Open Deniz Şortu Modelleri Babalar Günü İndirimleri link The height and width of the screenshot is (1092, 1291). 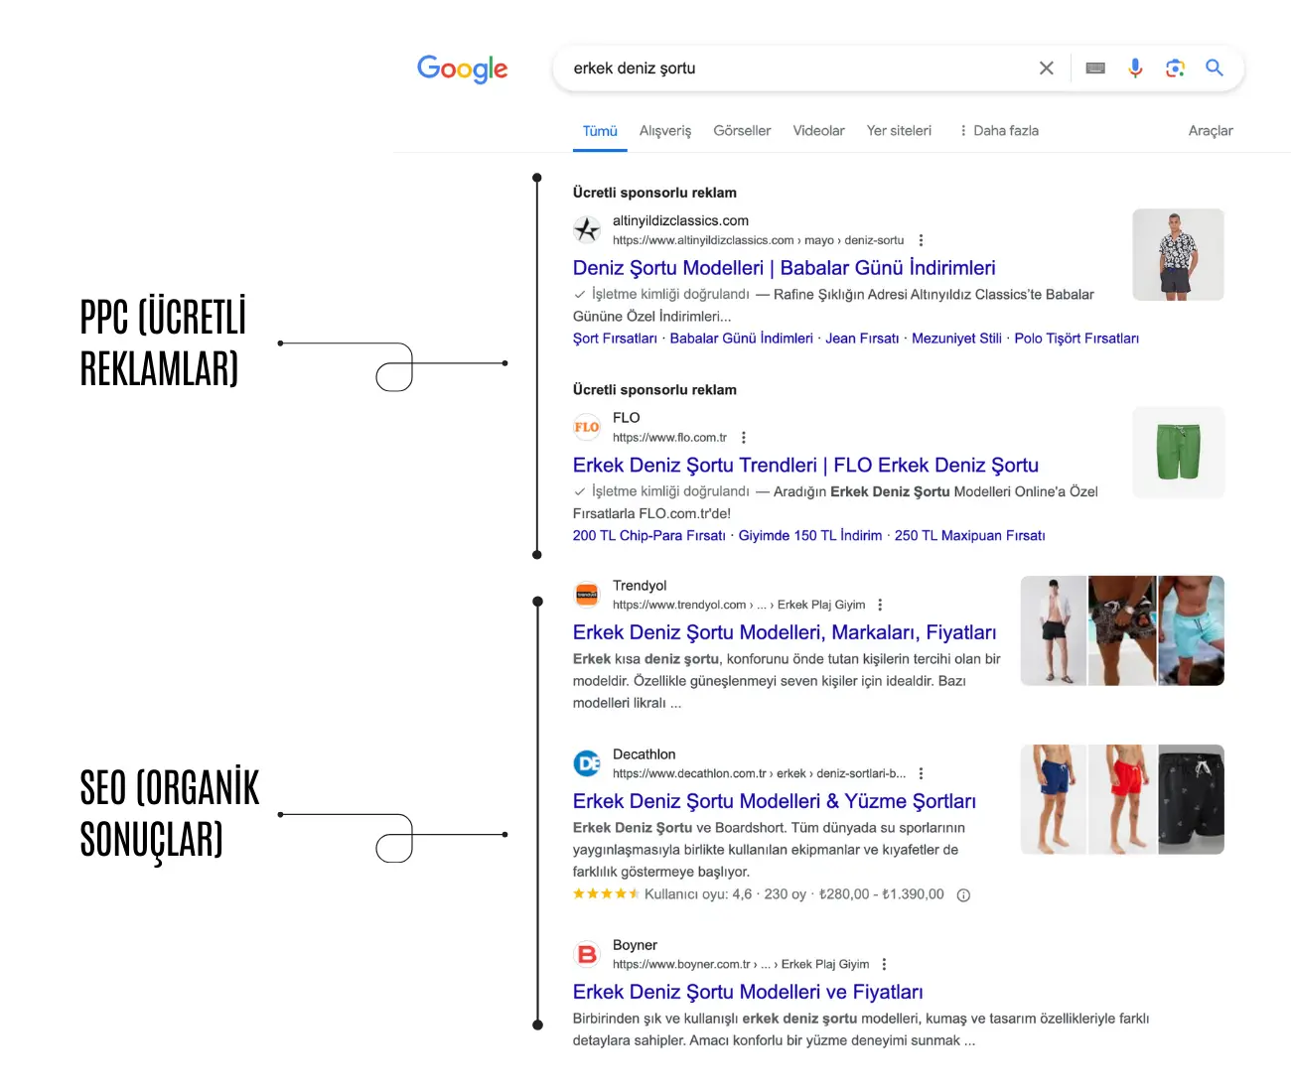[784, 268]
